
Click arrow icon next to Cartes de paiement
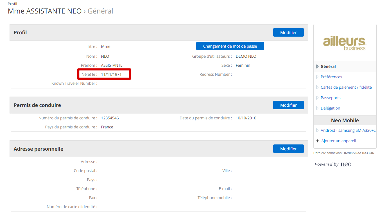point(318,87)
